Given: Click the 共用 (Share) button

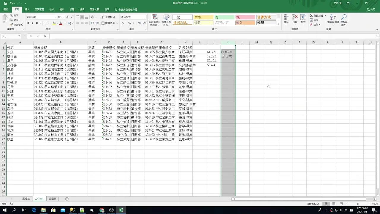Looking at the screenshot, I should [371, 10].
